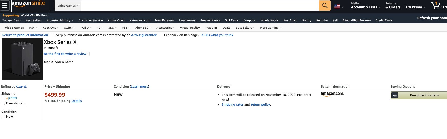The image size is (447, 139).
Task: Open the World Wildlife Fund supporting dropdown
Action: [x=36, y=15]
